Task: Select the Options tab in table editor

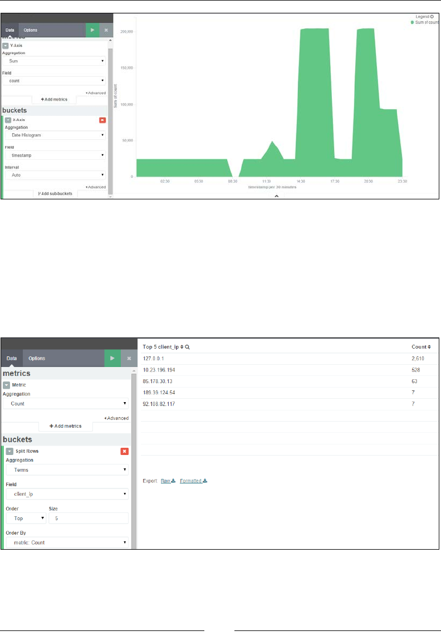Action: click(x=37, y=358)
